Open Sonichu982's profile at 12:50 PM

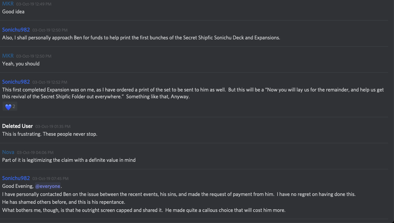tap(16, 30)
